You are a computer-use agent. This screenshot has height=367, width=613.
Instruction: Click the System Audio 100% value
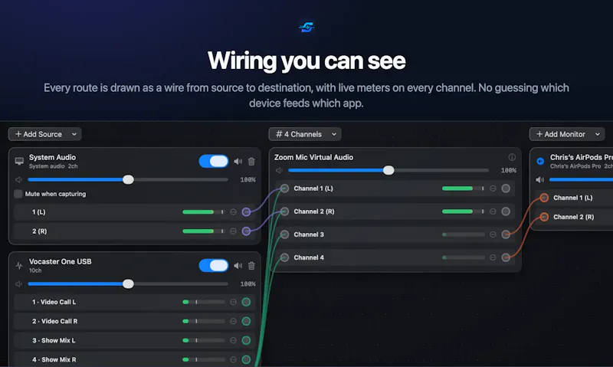[247, 180]
